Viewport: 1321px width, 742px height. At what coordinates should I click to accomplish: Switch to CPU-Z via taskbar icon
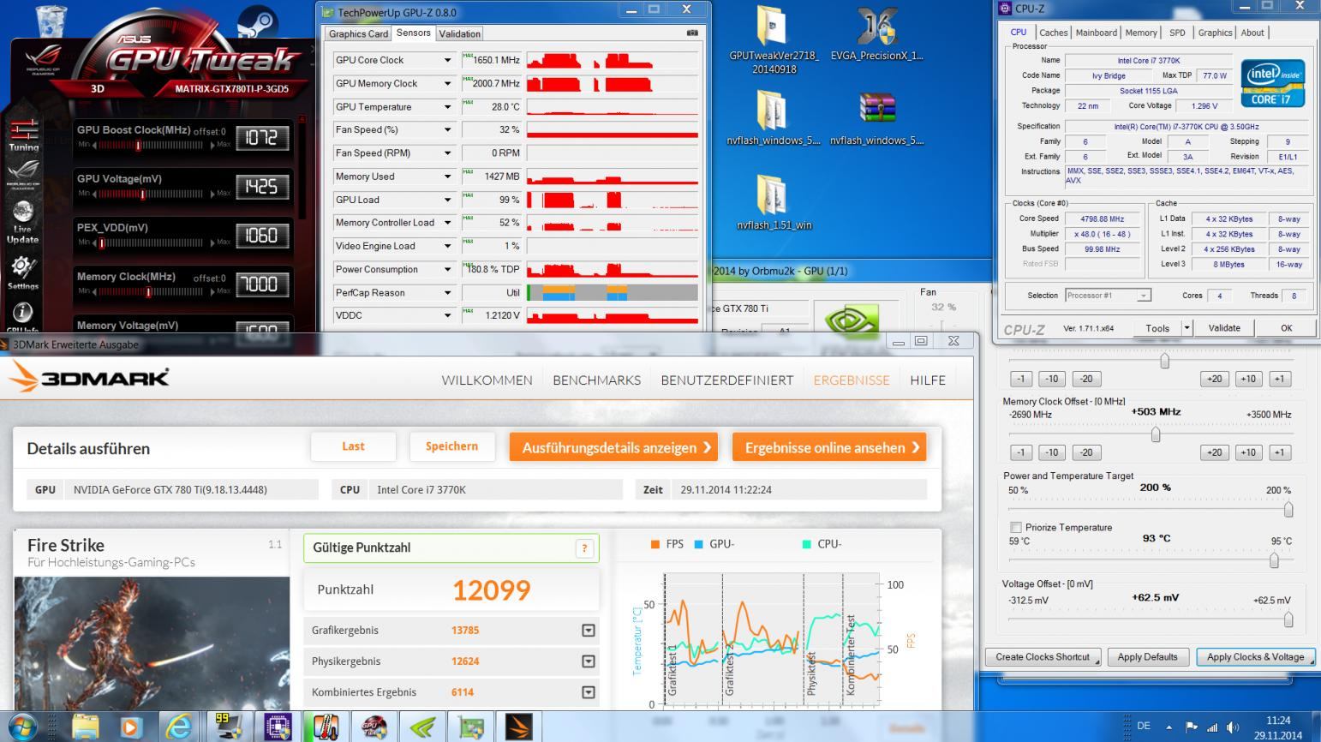(x=278, y=727)
